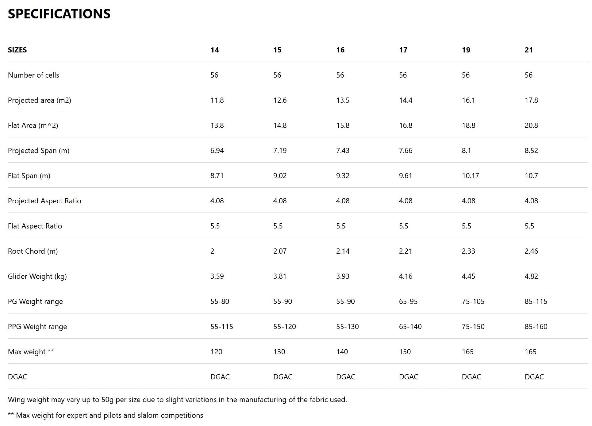Select the Root Chord value 2.21

406,251
